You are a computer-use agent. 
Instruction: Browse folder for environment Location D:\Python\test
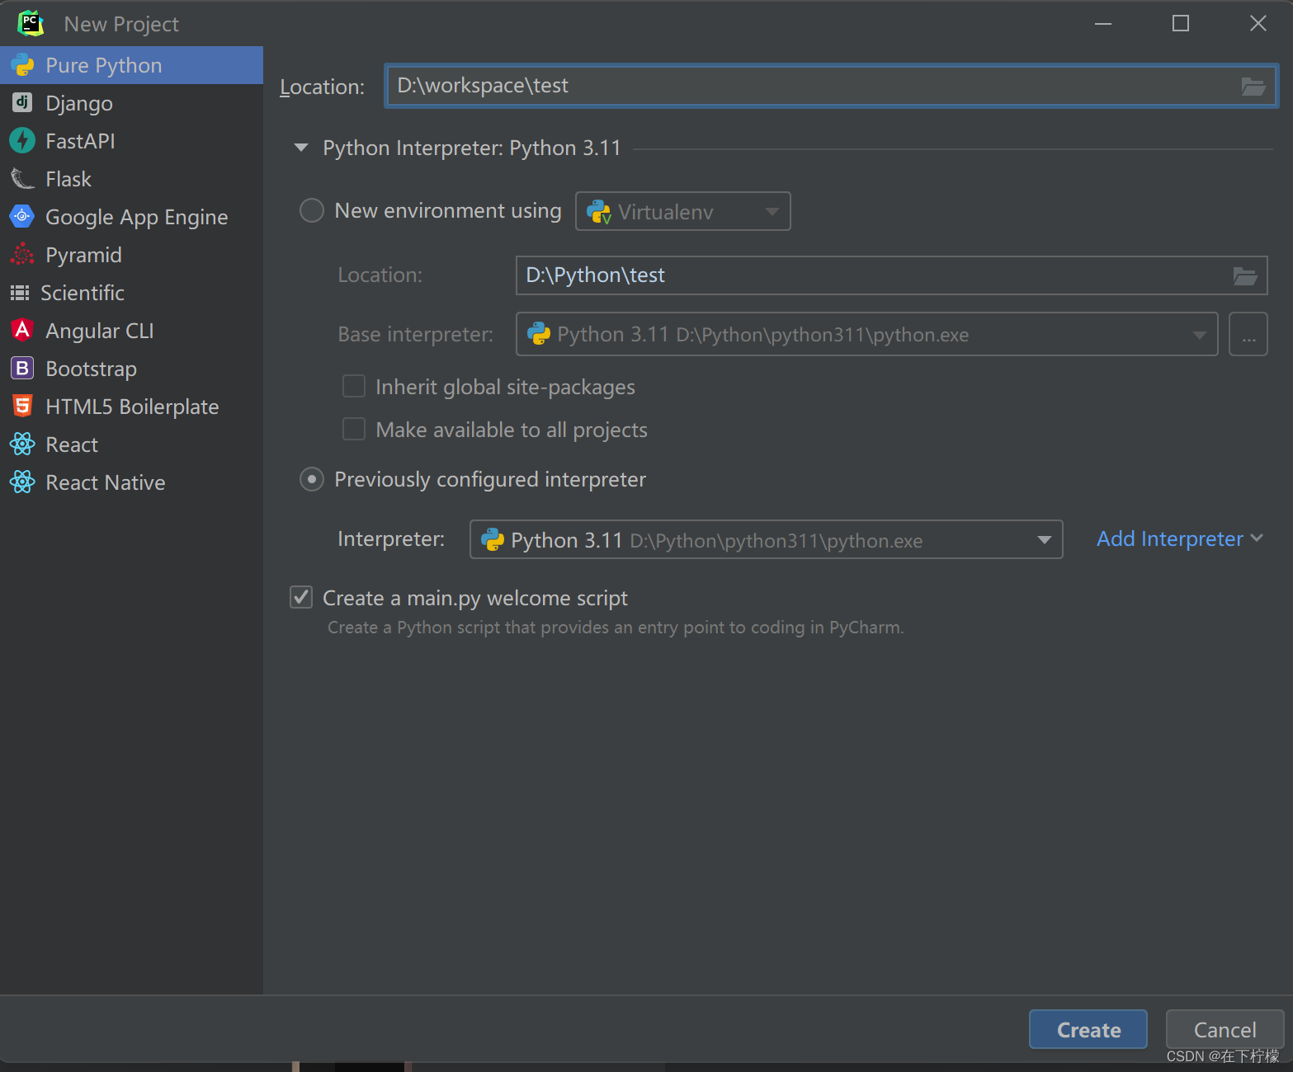click(x=1245, y=275)
